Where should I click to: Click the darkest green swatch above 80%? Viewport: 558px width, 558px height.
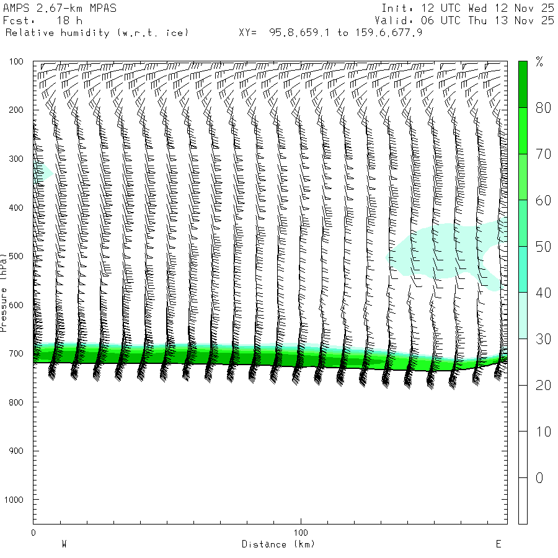tap(523, 84)
